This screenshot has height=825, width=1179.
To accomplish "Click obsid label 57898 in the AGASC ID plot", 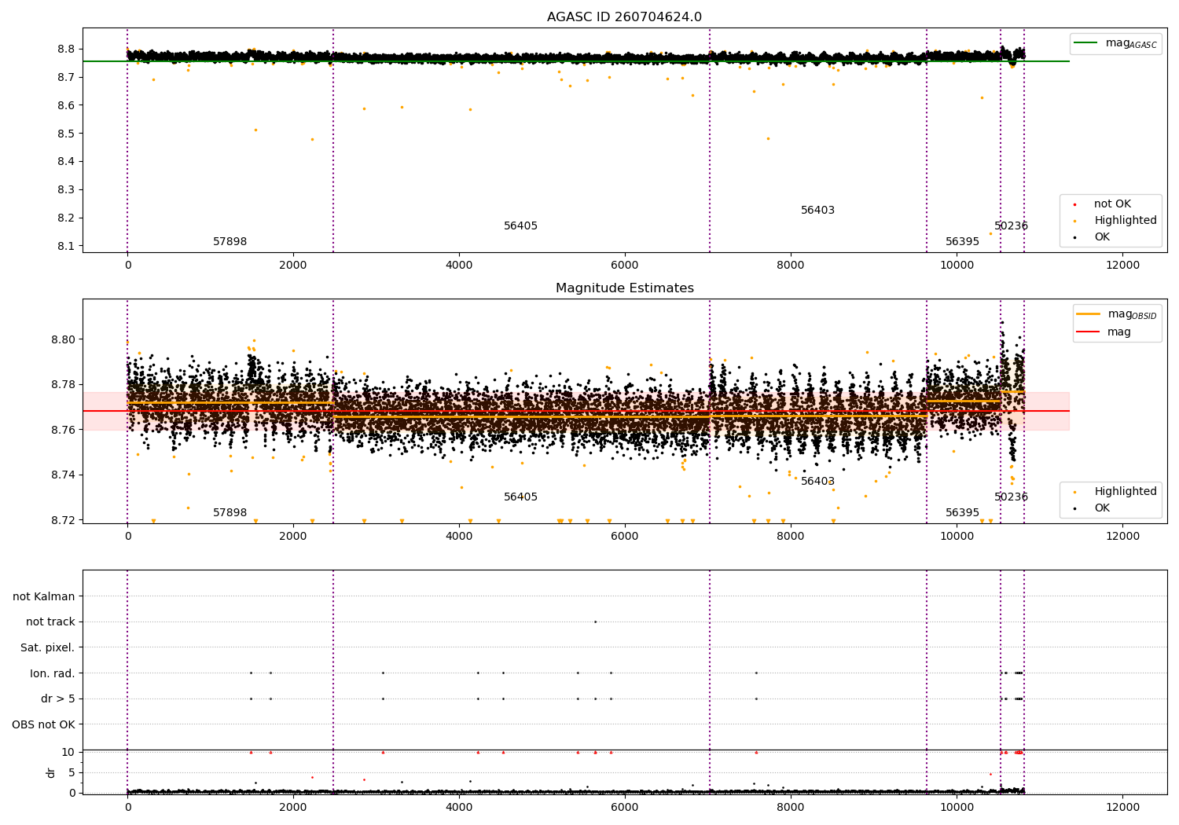I will coord(230,242).
